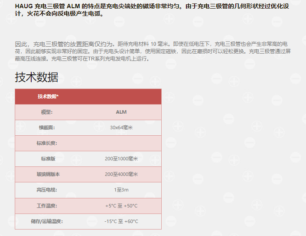
Task: Select the red table header 技术数据*
Action: click(x=48, y=96)
